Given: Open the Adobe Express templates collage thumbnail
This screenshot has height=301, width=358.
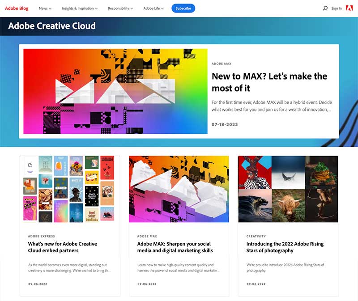Looking at the screenshot, I should [x=70, y=189].
